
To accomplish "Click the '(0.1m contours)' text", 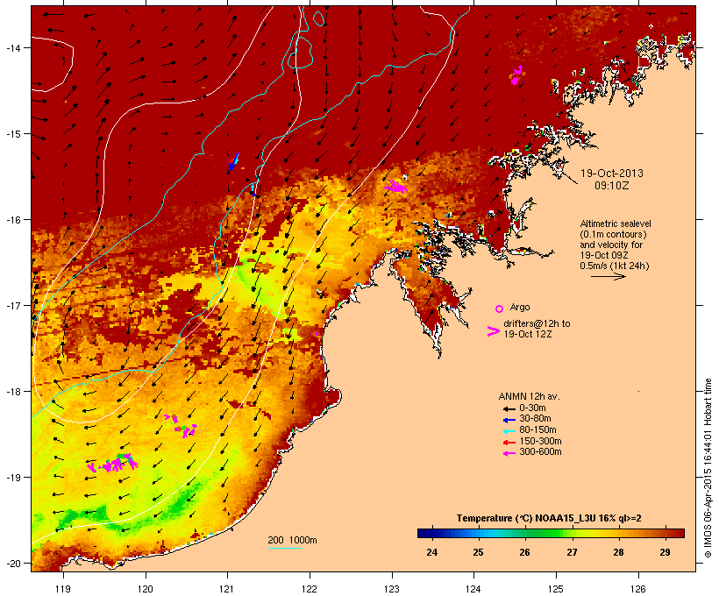I will 613,234.
